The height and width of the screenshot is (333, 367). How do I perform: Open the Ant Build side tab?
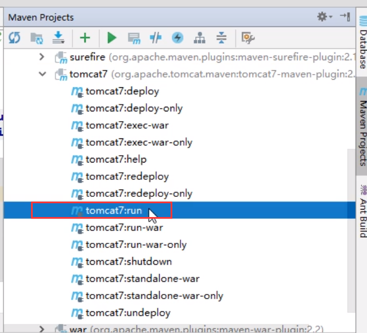363,211
